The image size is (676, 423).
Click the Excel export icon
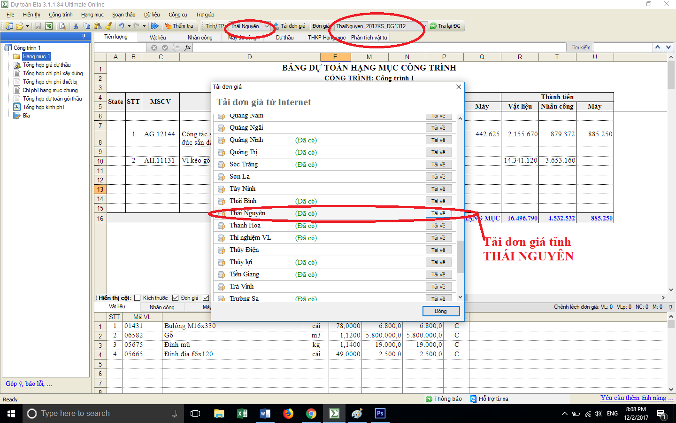click(x=48, y=26)
